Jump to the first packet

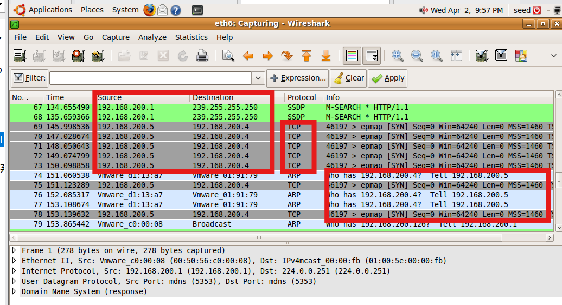[306, 56]
